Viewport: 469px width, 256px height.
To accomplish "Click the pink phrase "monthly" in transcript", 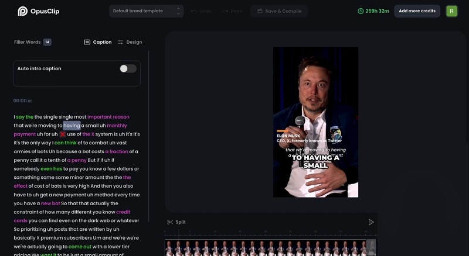I will pyautogui.click(x=117, y=126).
